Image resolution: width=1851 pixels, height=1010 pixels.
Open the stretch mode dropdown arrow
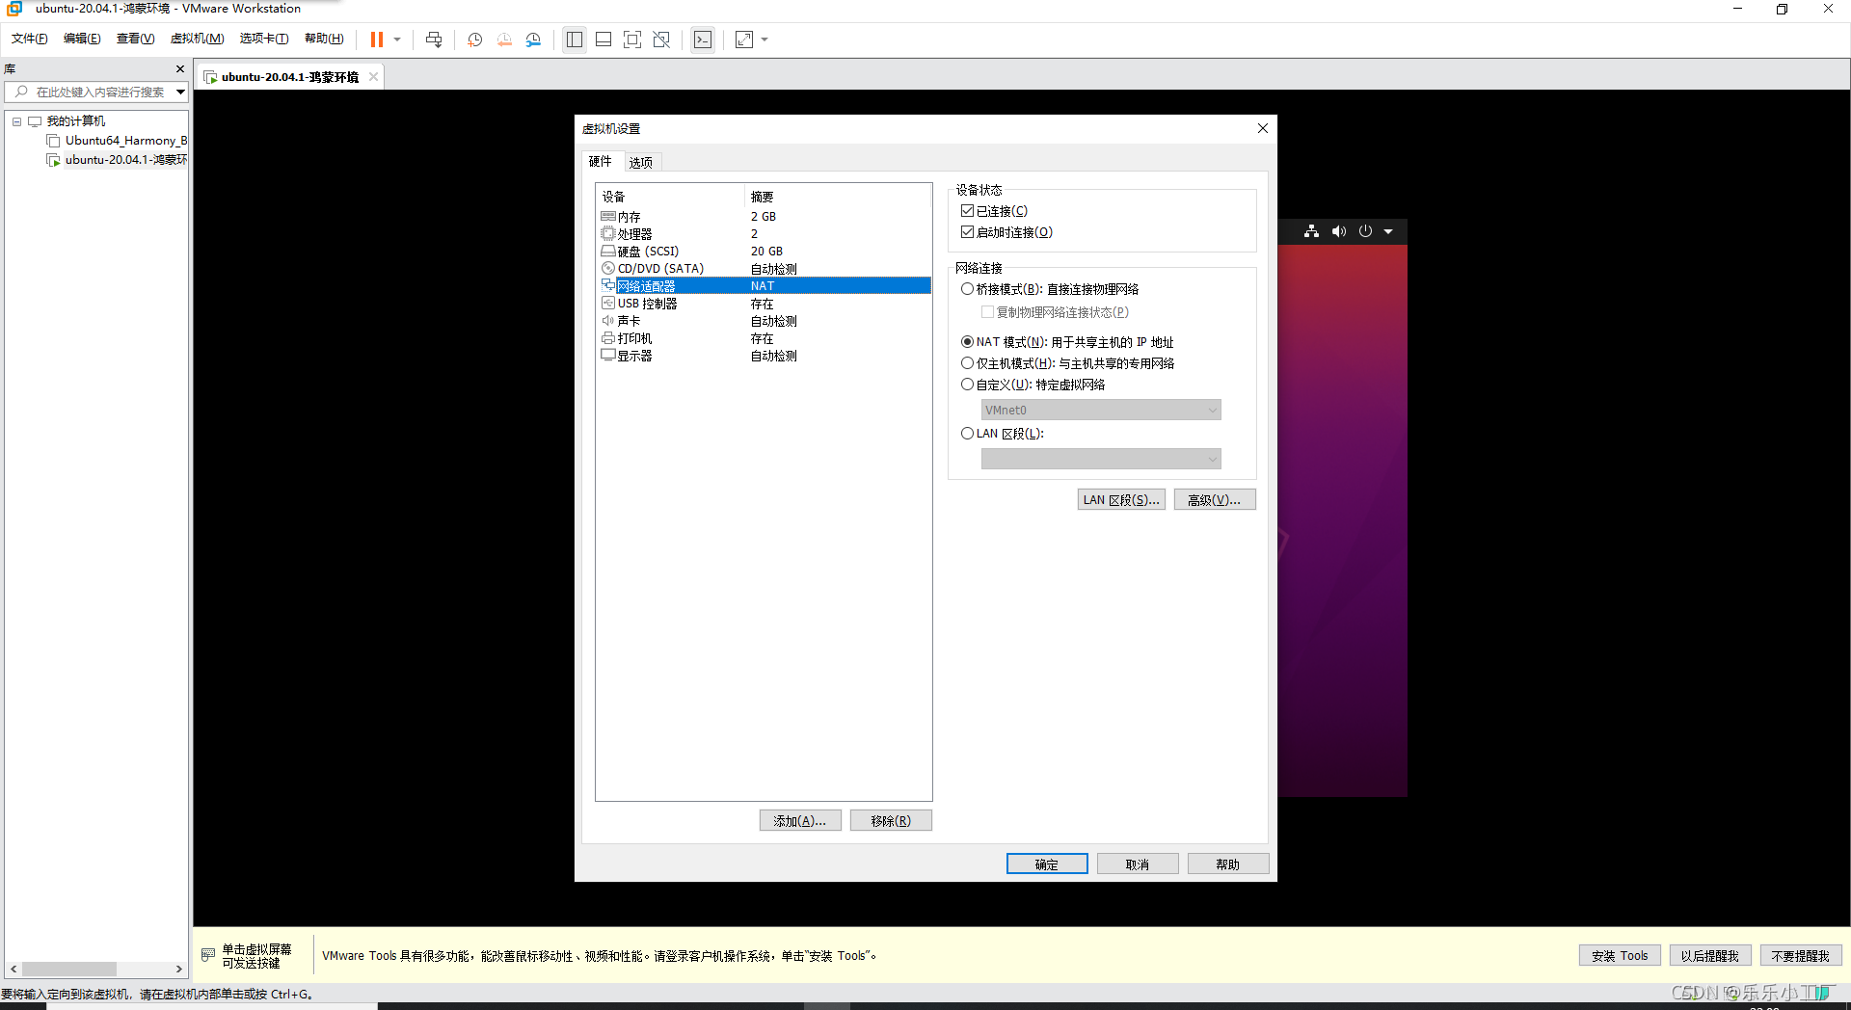point(765,40)
